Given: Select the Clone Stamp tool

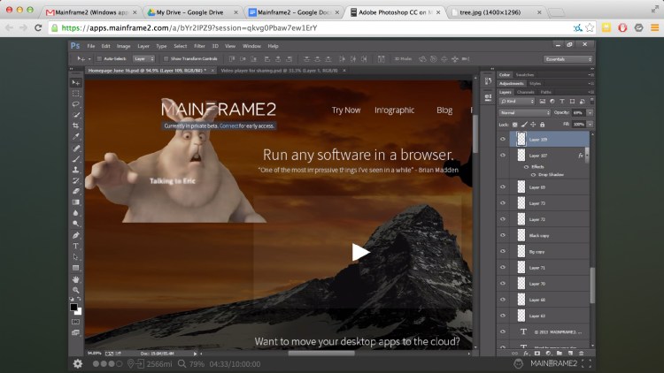Looking at the screenshot, I should click(76, 170).
